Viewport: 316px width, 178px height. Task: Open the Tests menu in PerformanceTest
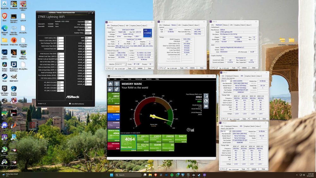129,79
